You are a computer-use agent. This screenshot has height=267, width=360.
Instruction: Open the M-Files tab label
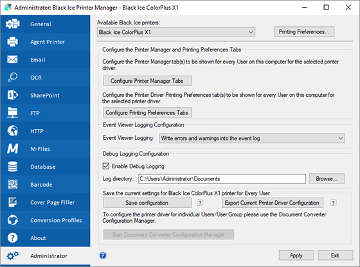pyautogui.click(x=40, y=149)
